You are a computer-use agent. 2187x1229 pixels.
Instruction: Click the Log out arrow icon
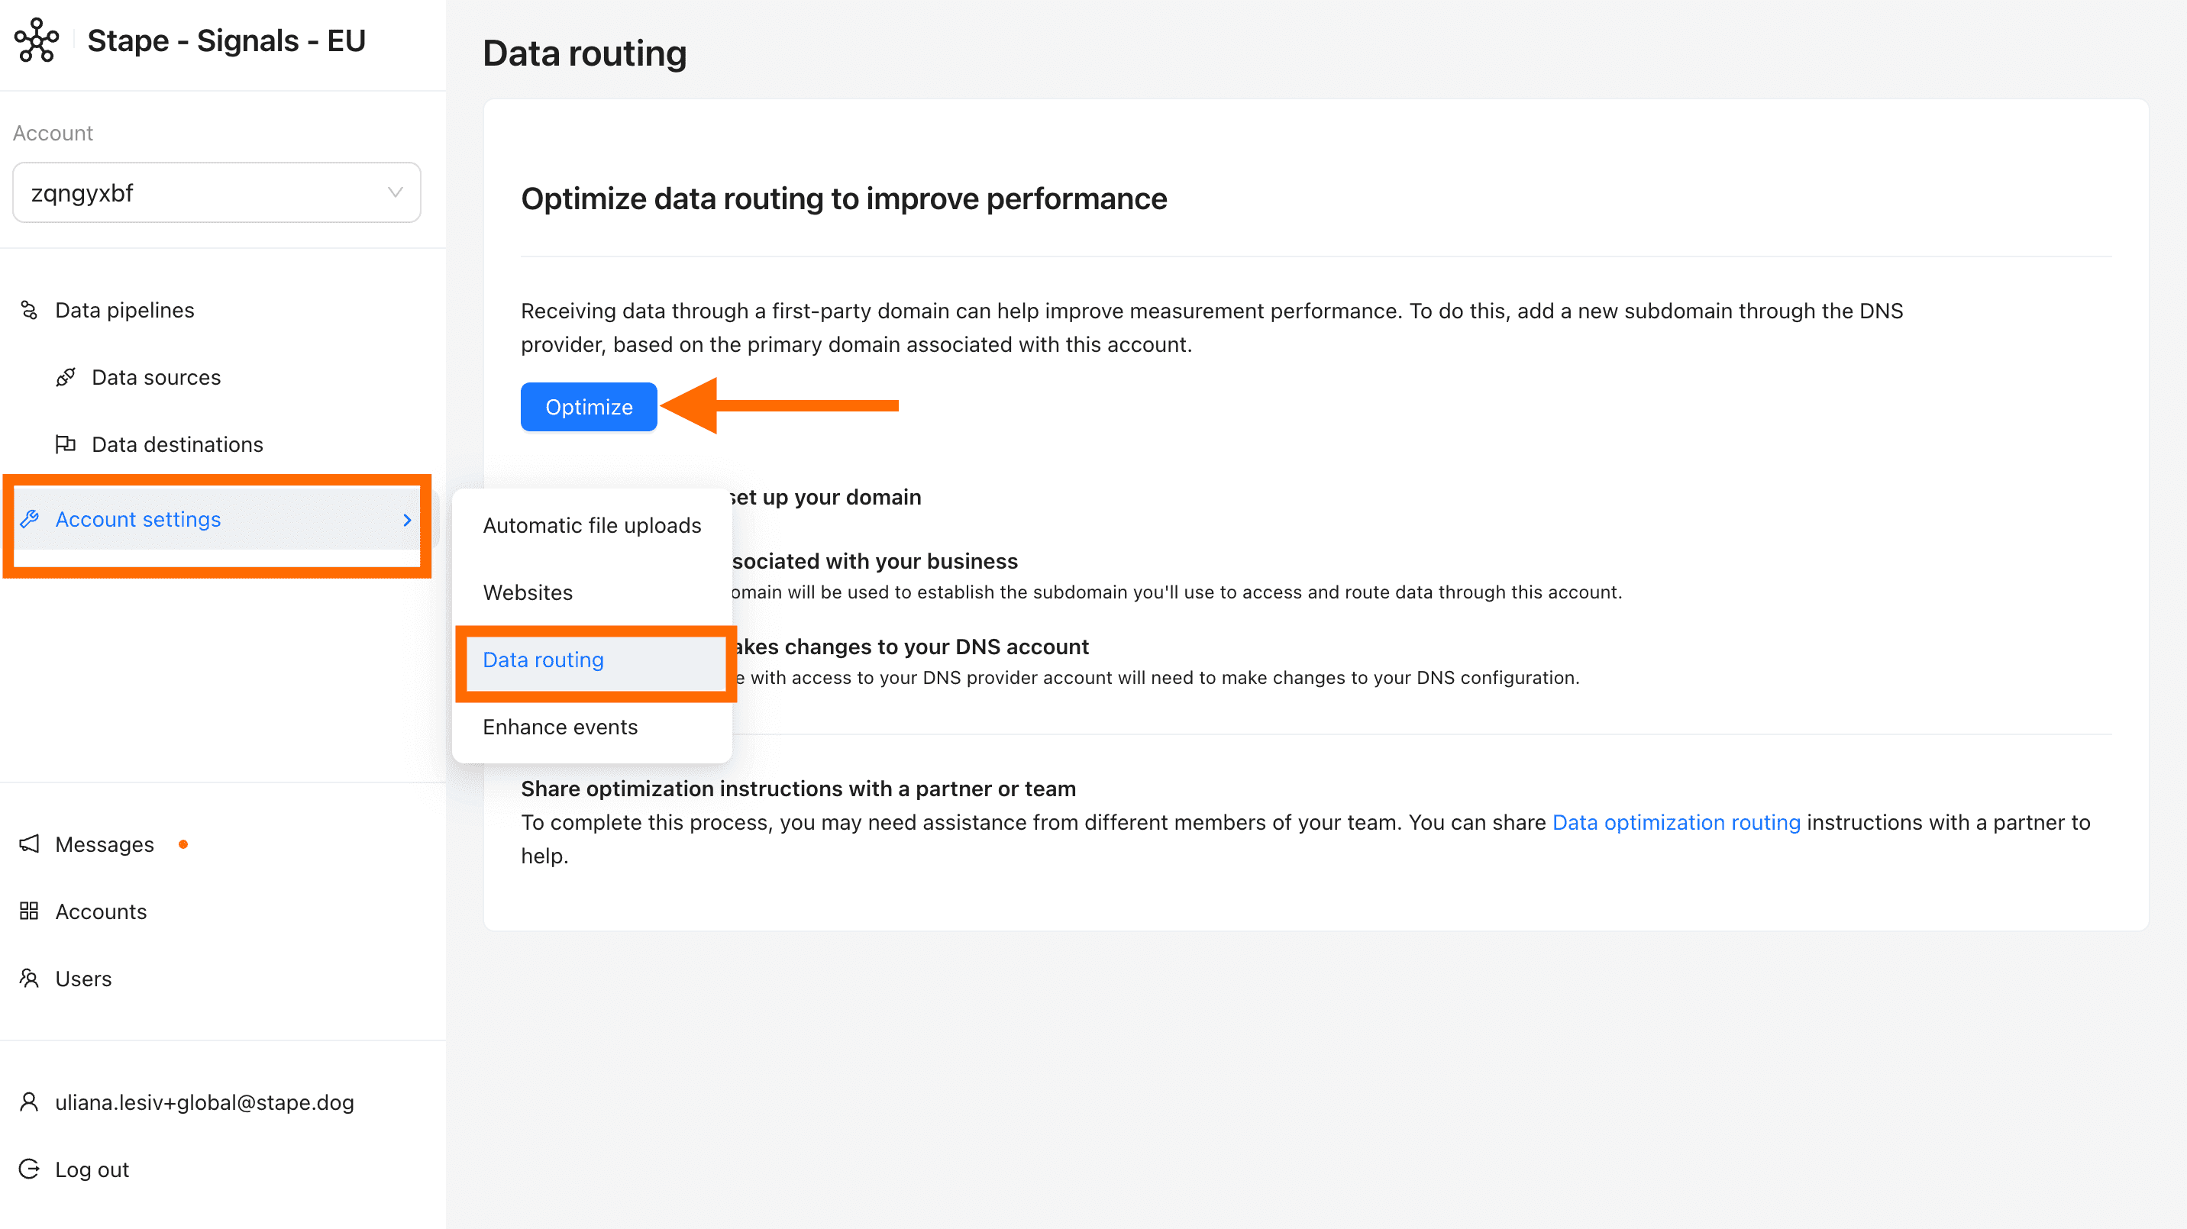coord(29,1169)
